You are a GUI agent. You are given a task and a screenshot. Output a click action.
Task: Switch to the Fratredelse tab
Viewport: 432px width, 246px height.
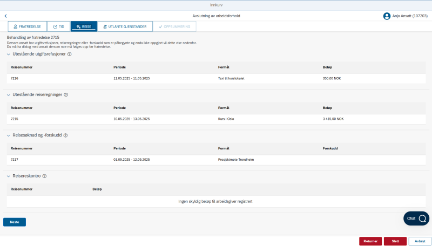click(28, 26)
